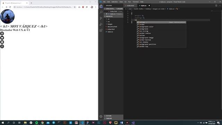Open Telegram from the taskbar
The width and height of the screenshot is (222, 125).
point(53,123)
